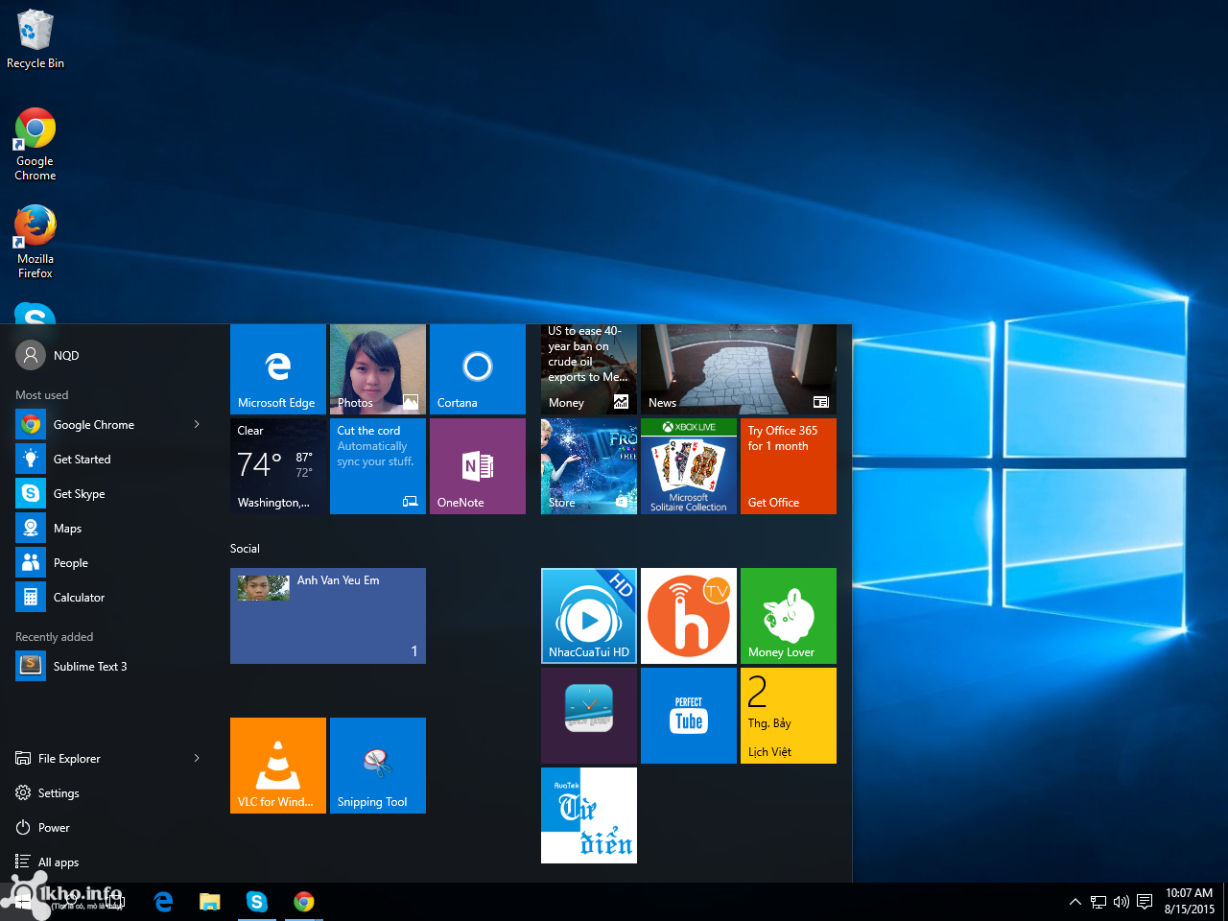Open the Snipping Tool tile

[x=378, y=766]
